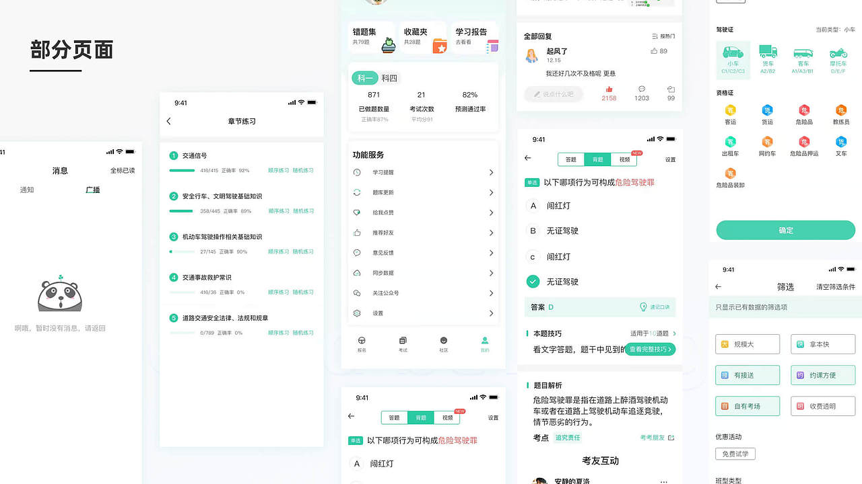This screenshot has height=484, width=862.
Task: Switch to 广播 tab in 消息
Action: (x=93, y=190)
